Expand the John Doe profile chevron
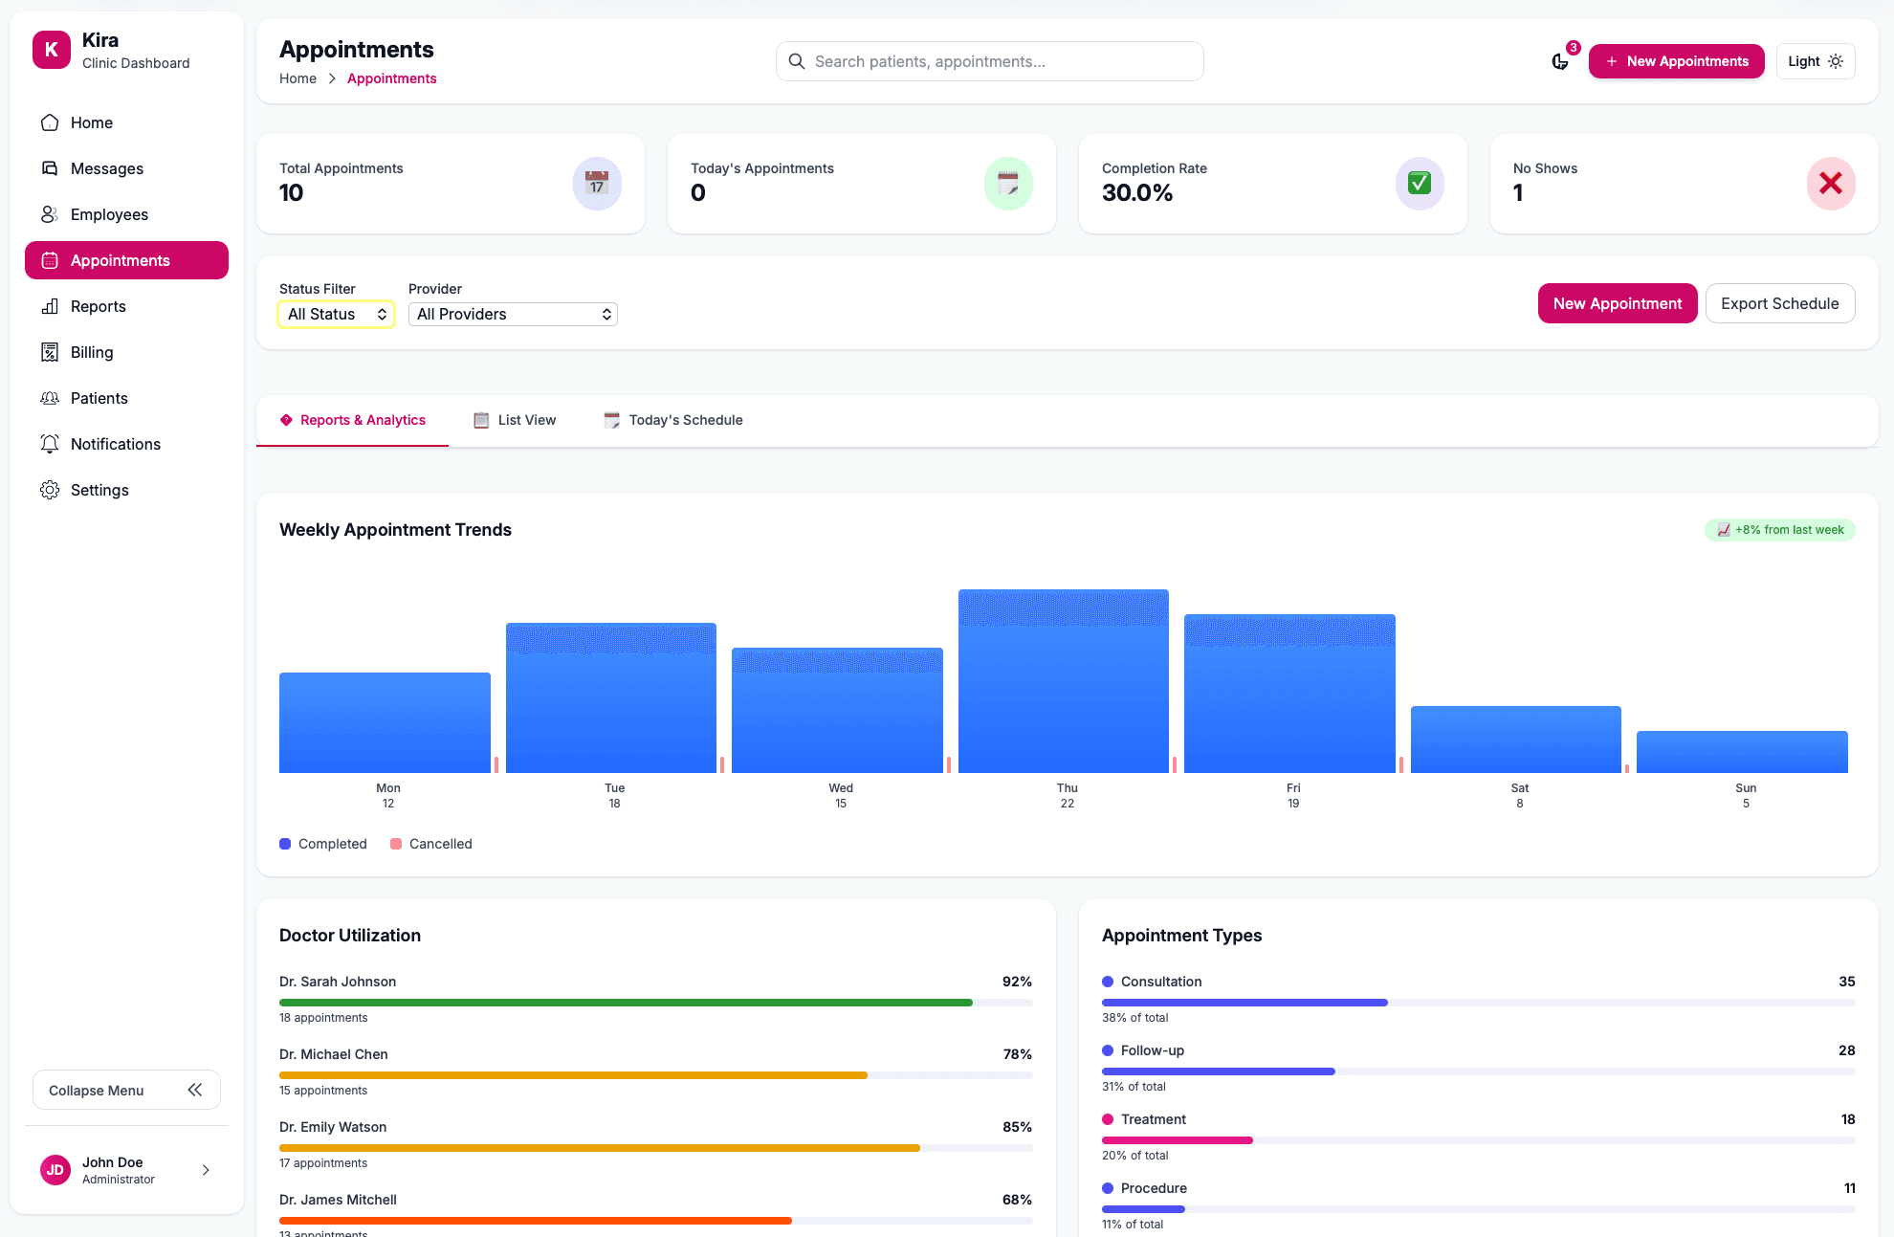Screen dimensions: 1894x1237 pyautogui.click(x=206, y=1170)
